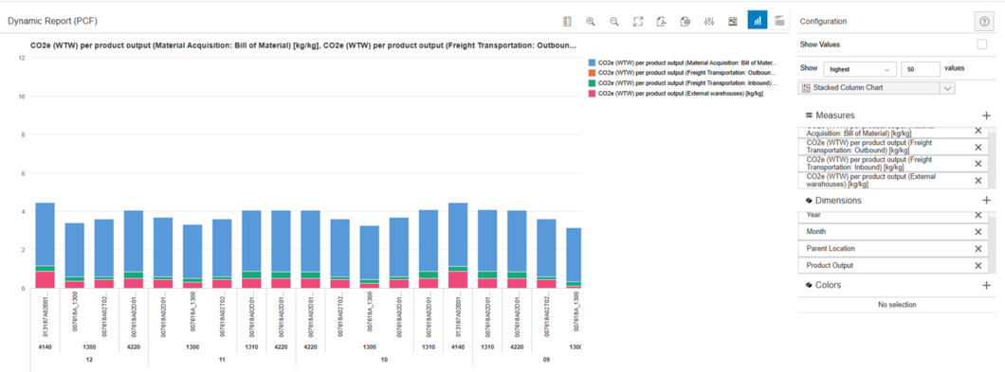Open the filter sliders settings icon
1005x372 pixels.
pyautogui.click(x=709, y=21)
